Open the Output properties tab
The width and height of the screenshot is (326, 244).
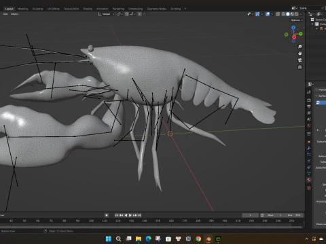pyautogui.click(x=309, y=106)
